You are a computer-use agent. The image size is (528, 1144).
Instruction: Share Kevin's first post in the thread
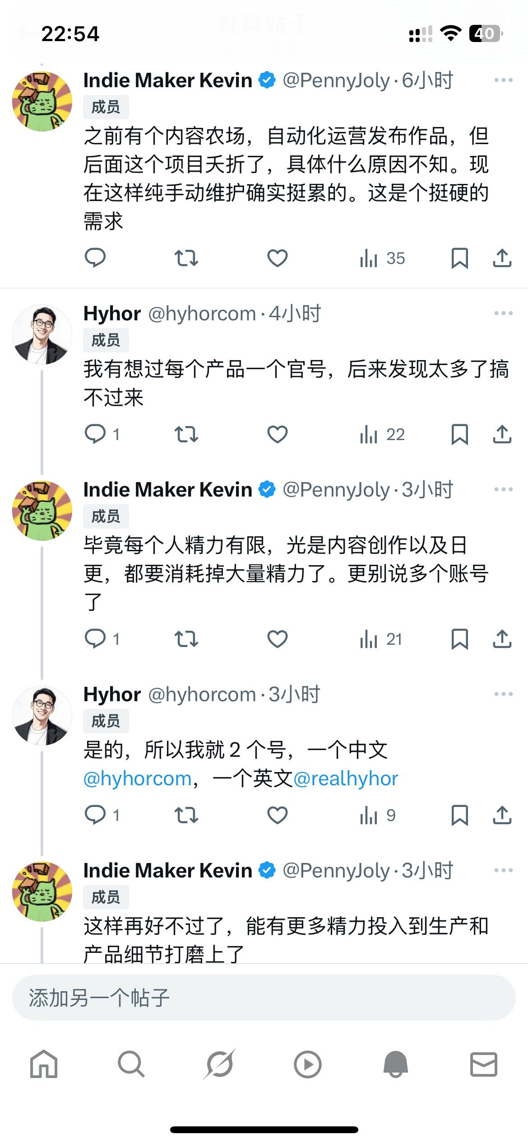502,258
